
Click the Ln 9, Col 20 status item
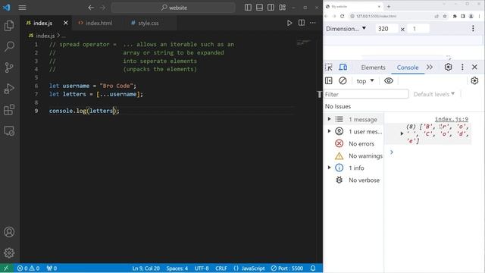pos(146,268)
